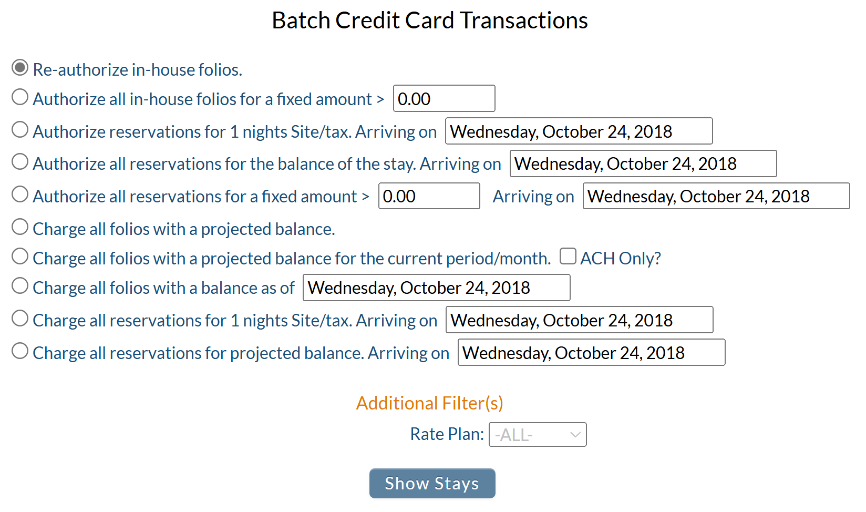Choose Authorize reservations for 1 nights Site/tax

[20, 129]
